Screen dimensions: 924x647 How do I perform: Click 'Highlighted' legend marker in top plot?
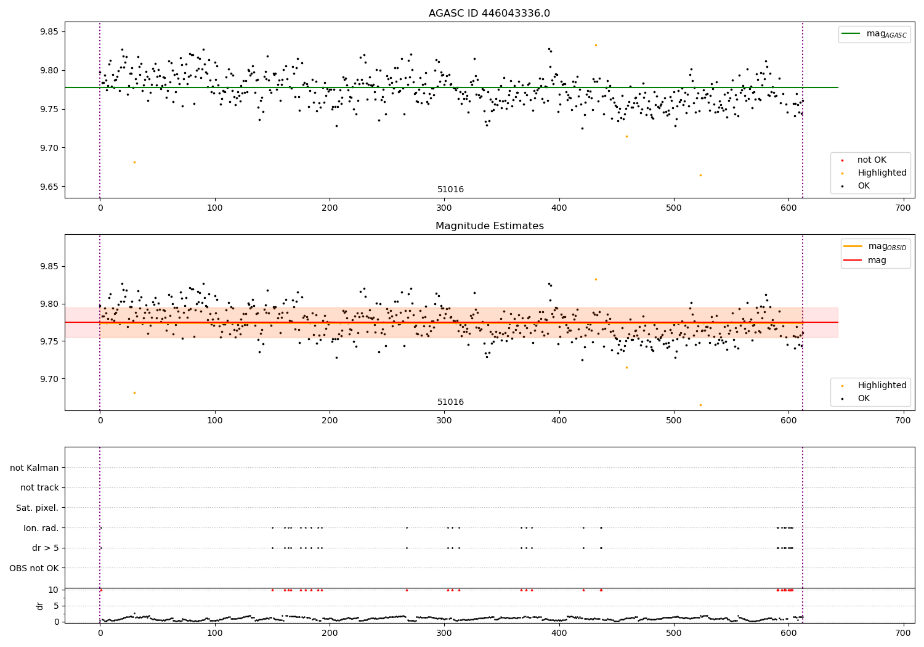click(843, 173)
